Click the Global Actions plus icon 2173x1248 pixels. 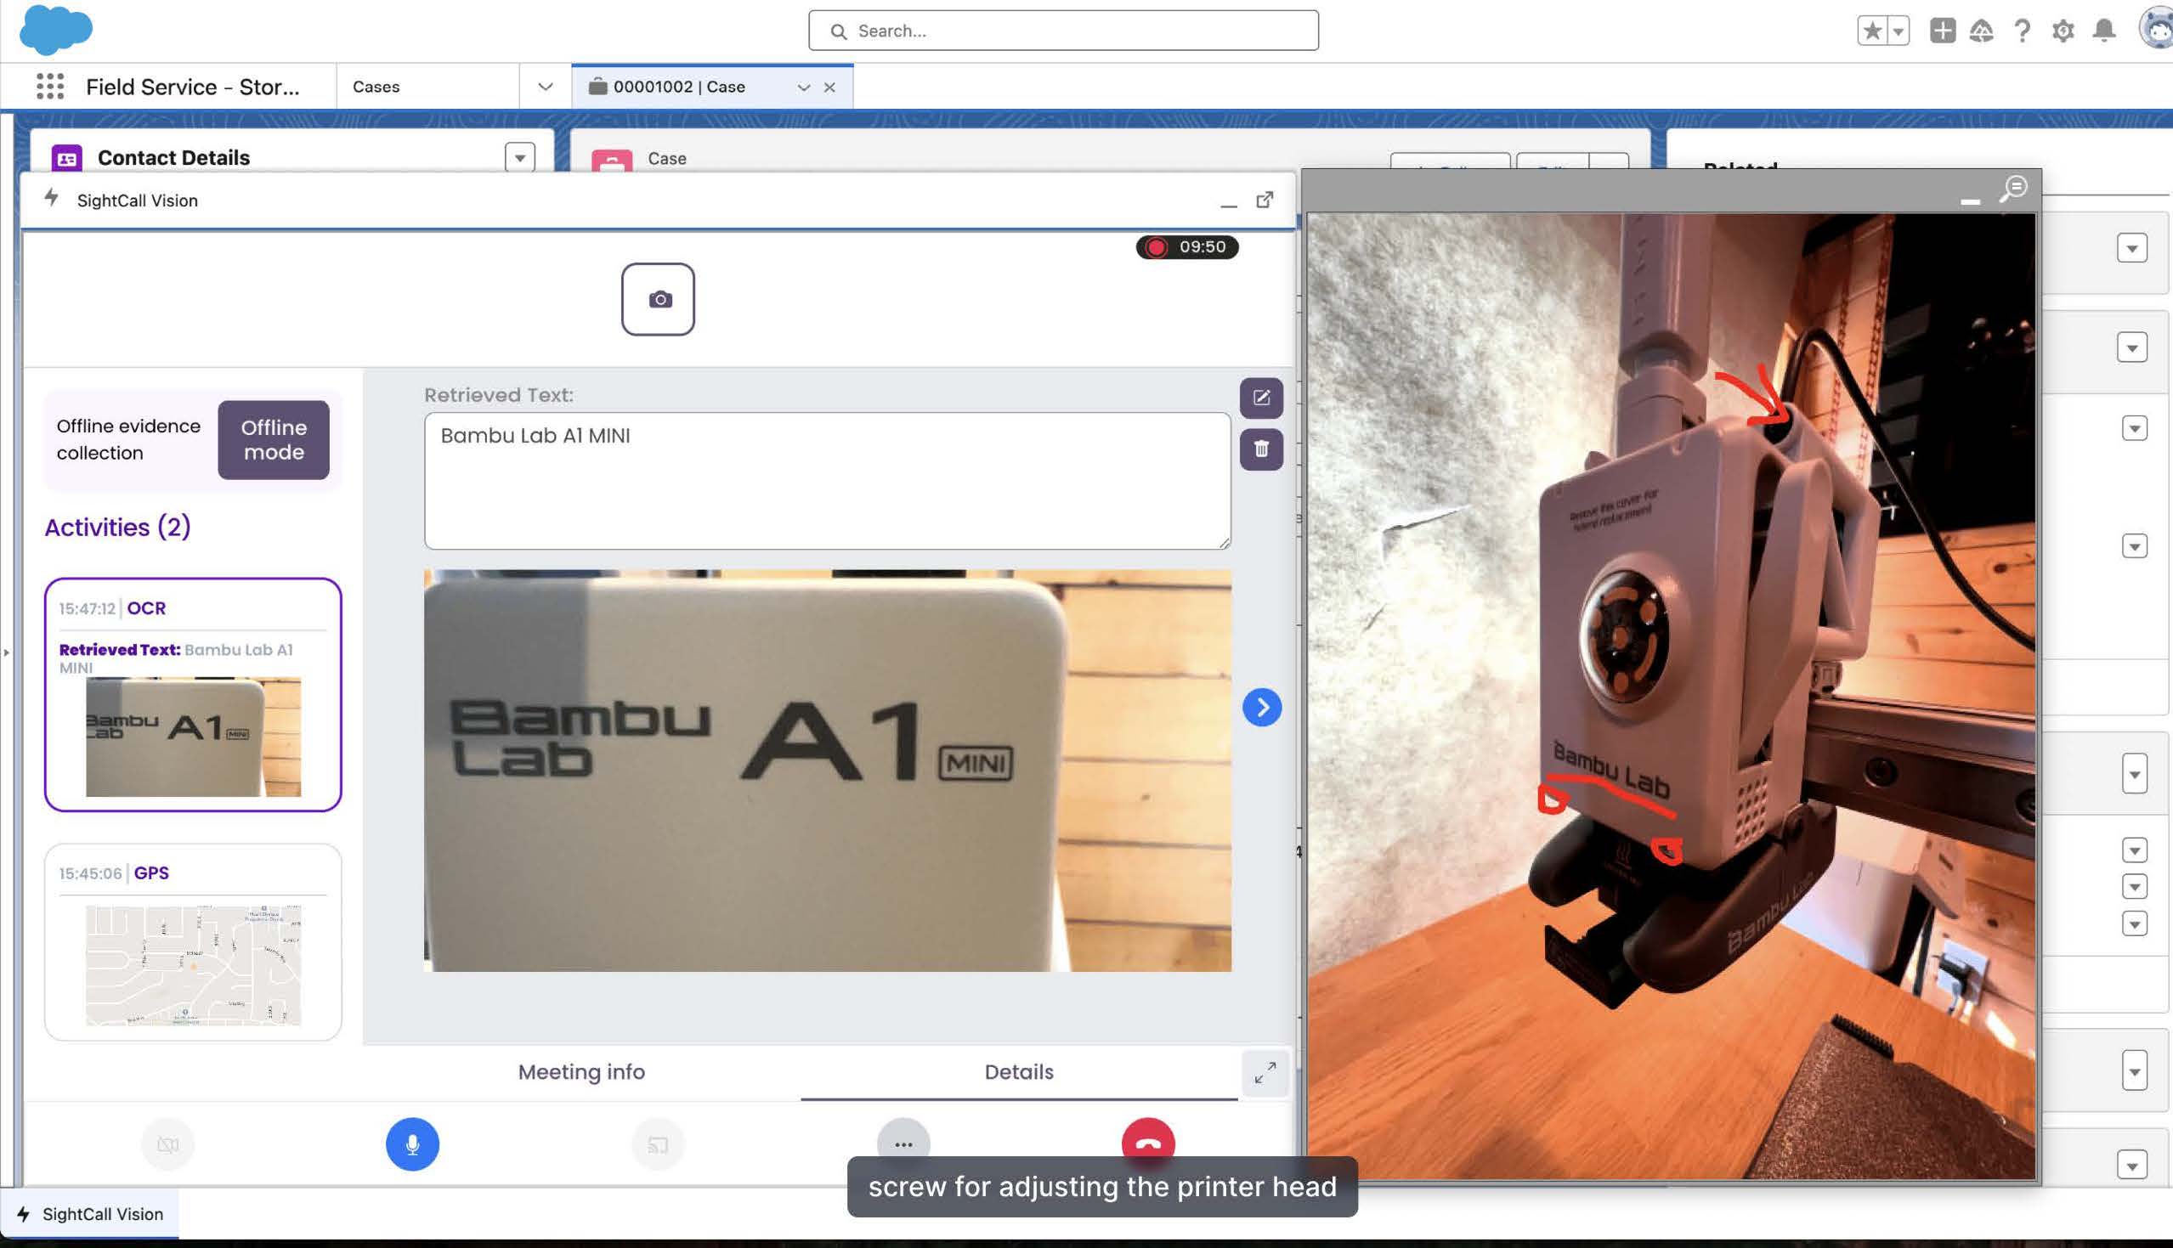pyautogui.click(x=1943, y=31)
